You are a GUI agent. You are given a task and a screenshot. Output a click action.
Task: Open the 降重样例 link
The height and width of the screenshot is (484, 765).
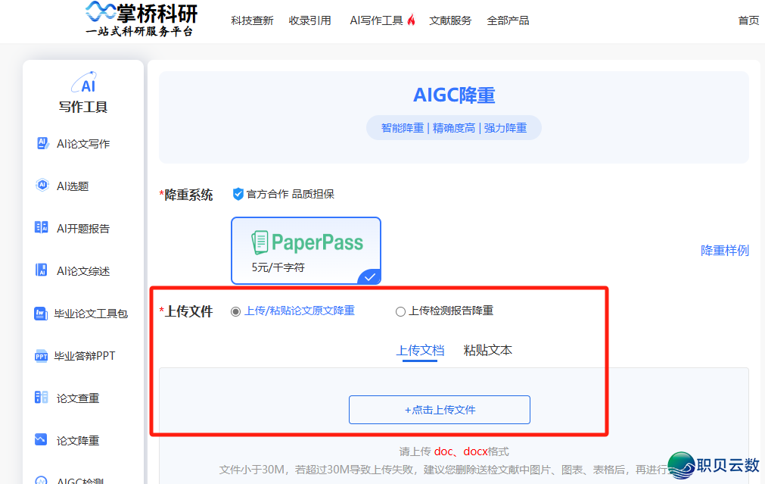[724, 251]
